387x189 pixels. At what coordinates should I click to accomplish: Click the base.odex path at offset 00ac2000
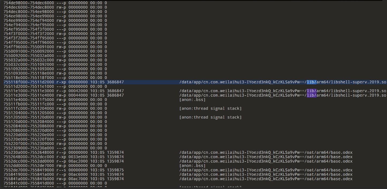click(266, 161)
